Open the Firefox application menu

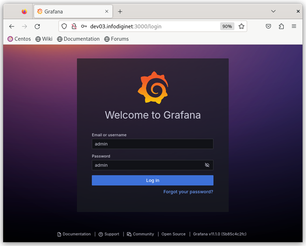coord(294,26)
